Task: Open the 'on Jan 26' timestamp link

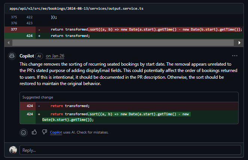Action: pyautogui.click(x=55, y=56)
